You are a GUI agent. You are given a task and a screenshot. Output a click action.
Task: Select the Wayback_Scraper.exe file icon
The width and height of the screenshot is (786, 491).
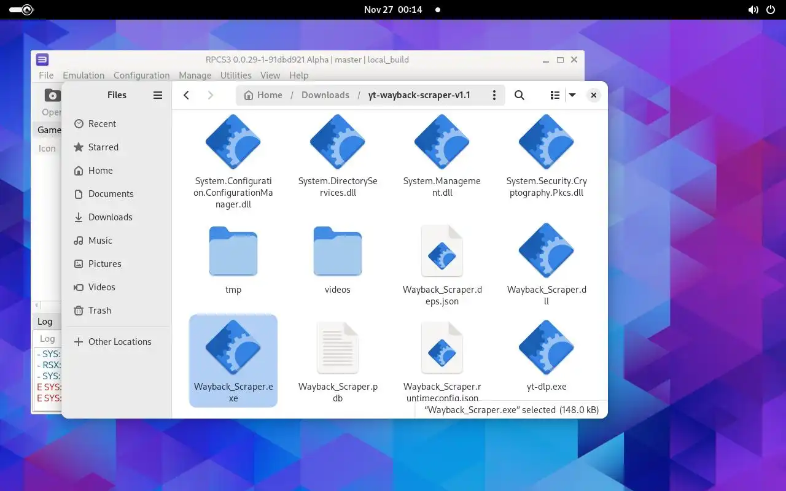point(233,347)
